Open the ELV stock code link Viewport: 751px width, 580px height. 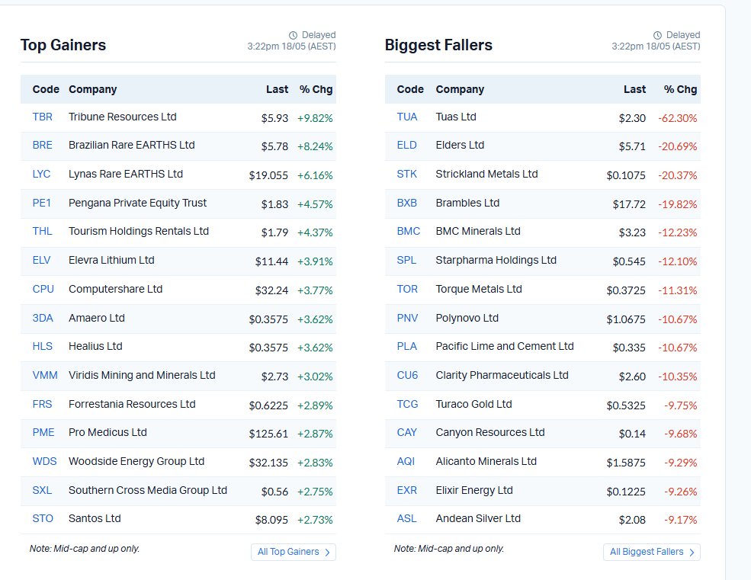click(x=41, y=260)
